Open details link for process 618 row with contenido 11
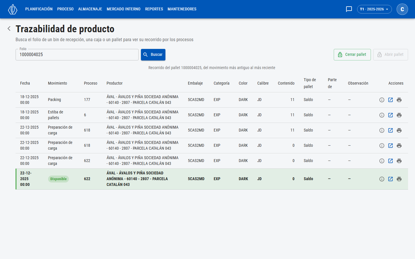This screenshot has width=415, height=259. pos(391,130)
